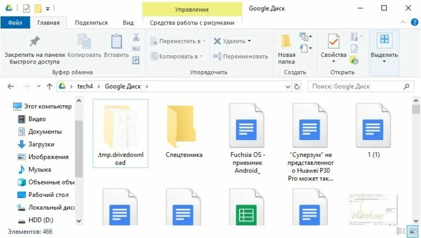
Task: Open the Переместить в dropdown
Action: (x=178, y=41)
